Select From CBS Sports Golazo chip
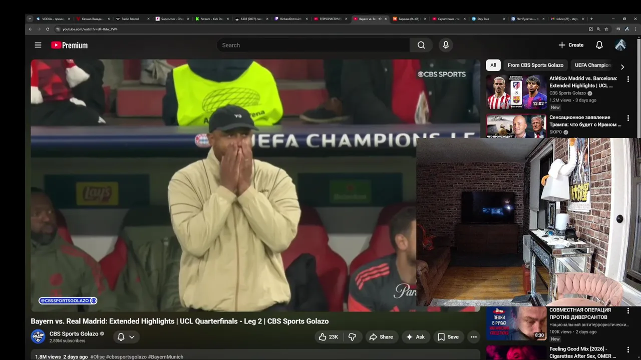Viewport: 641px width, 360px height. [535, 65]
